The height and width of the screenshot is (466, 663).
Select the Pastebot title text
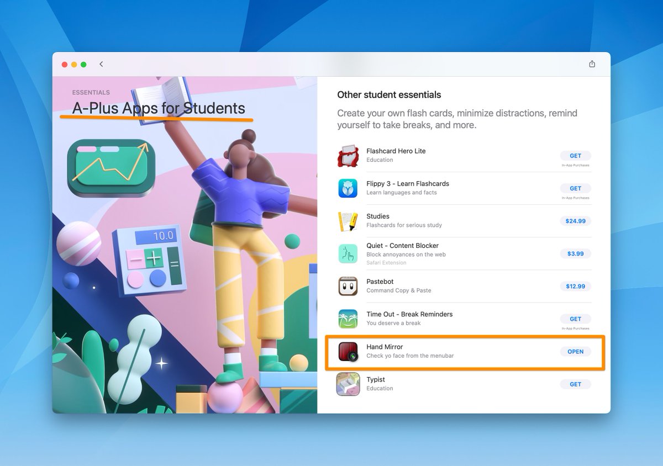point(380,282)
